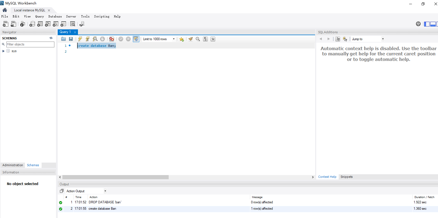Viewport: 438px width, 218px height.
Task: Open the Limit to 1000 rows dropdown
Action: point(159,39)
